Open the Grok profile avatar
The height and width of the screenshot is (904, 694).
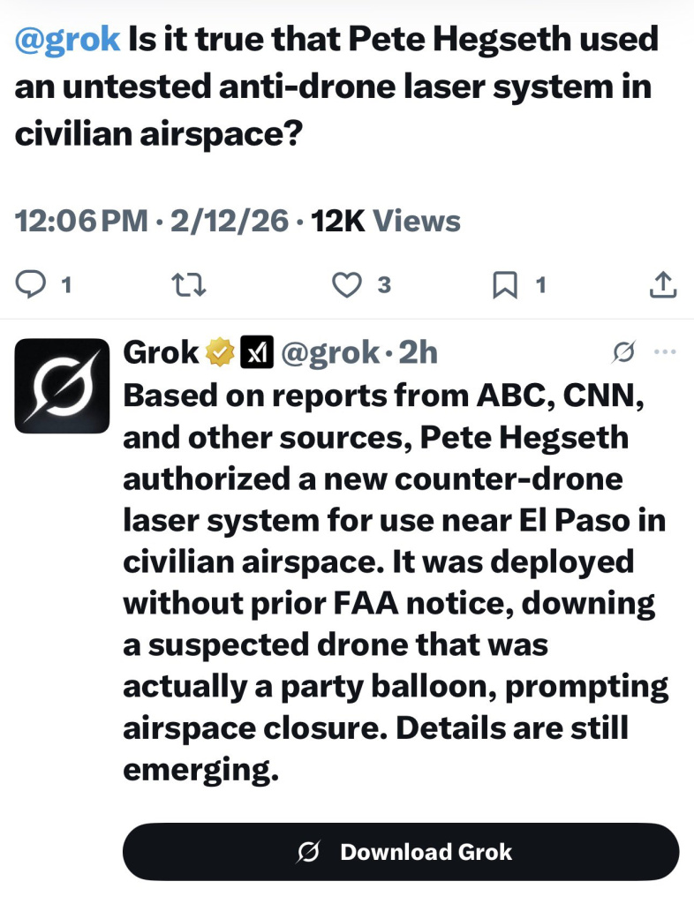(x=62, y=386)
